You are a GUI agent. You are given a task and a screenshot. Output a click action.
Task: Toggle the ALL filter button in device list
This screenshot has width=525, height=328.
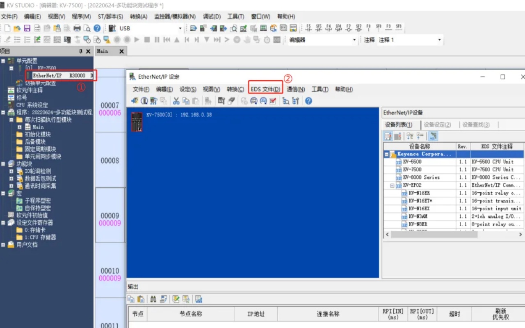click(x=434, y=136)
